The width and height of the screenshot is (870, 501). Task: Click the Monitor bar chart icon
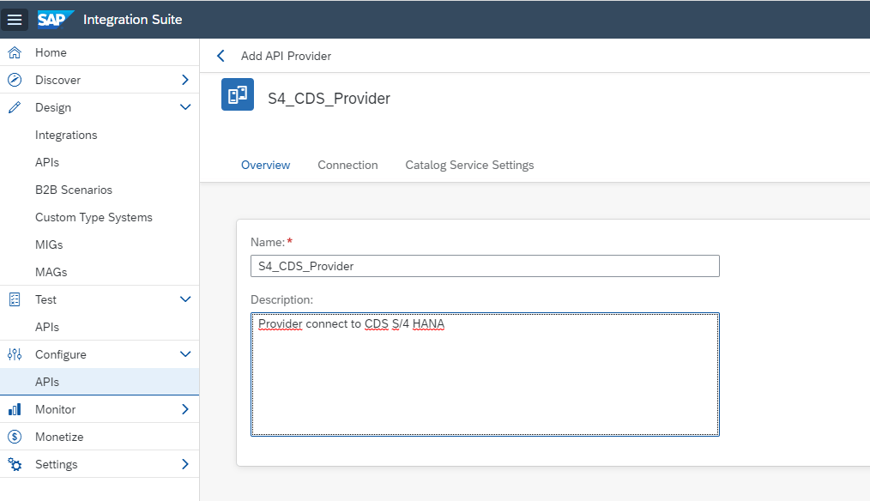(x=15, y=409)
